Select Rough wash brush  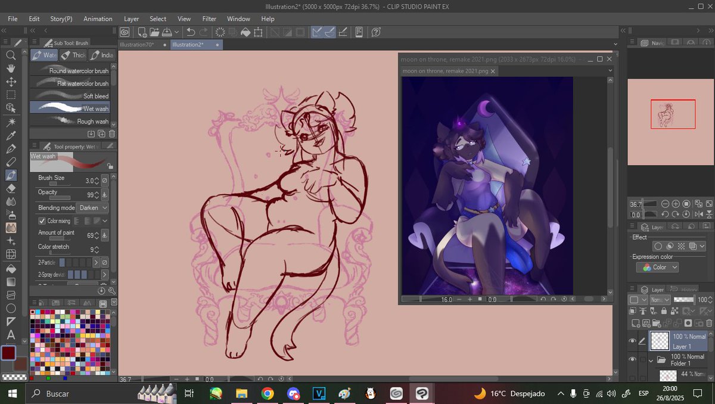70,121
